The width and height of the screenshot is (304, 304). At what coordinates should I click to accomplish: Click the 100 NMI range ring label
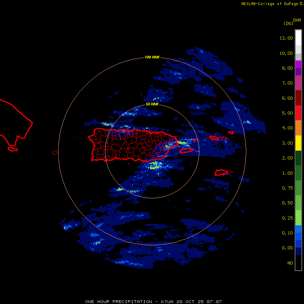pos(152,57)
